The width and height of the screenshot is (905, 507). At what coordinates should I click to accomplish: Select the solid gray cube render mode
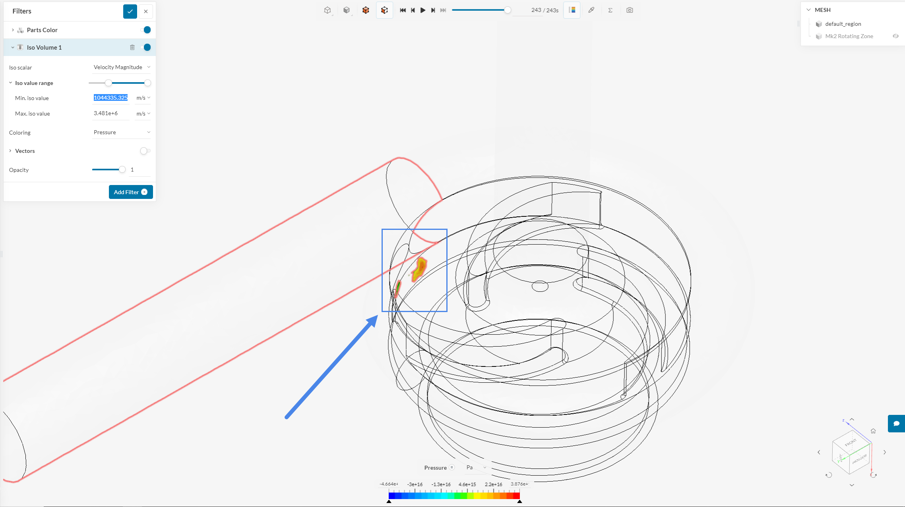pos(347,10)
